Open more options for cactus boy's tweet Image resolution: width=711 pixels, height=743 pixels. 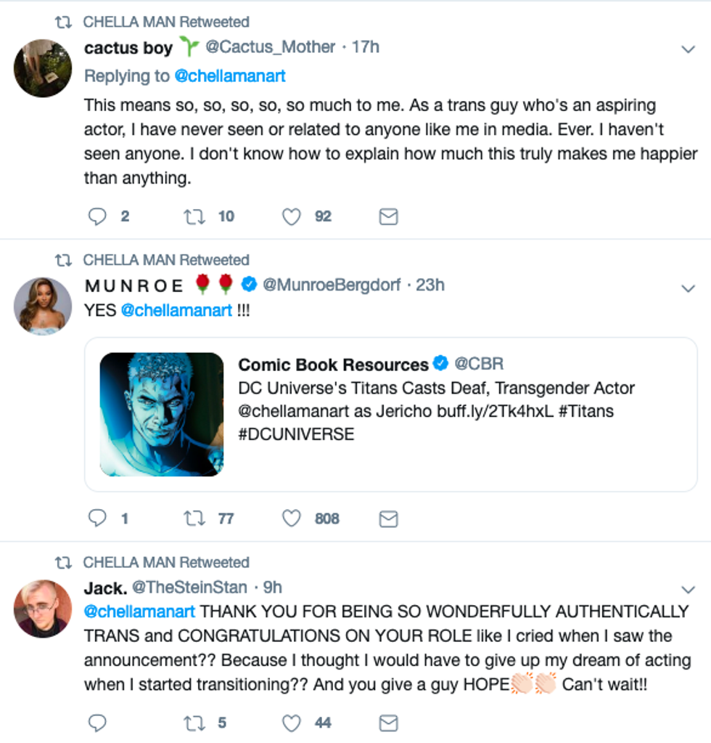[688, 49]
